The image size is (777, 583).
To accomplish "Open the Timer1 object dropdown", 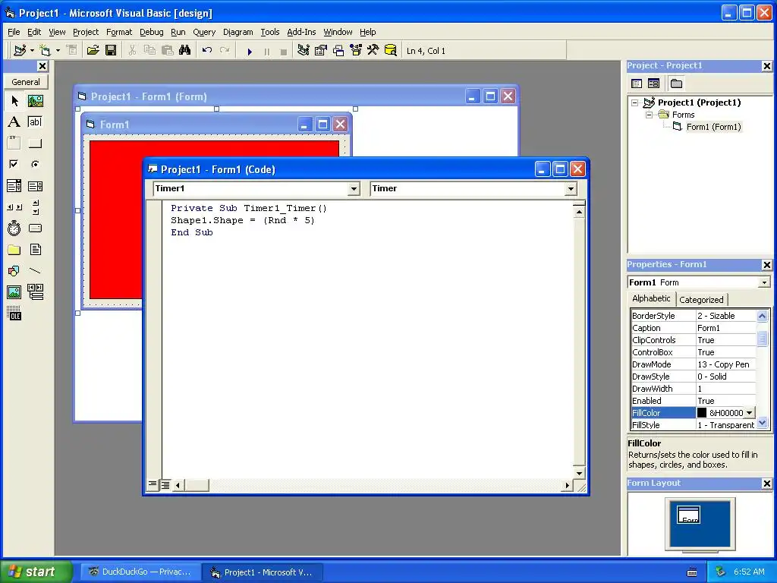I will click(354, 189).
